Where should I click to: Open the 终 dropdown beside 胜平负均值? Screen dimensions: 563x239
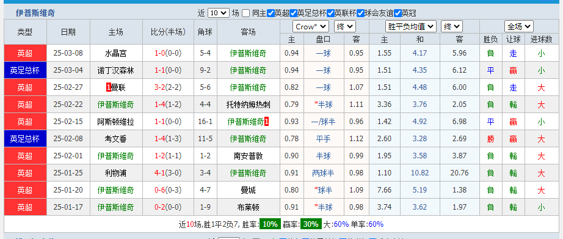click(x=452, y=27)
